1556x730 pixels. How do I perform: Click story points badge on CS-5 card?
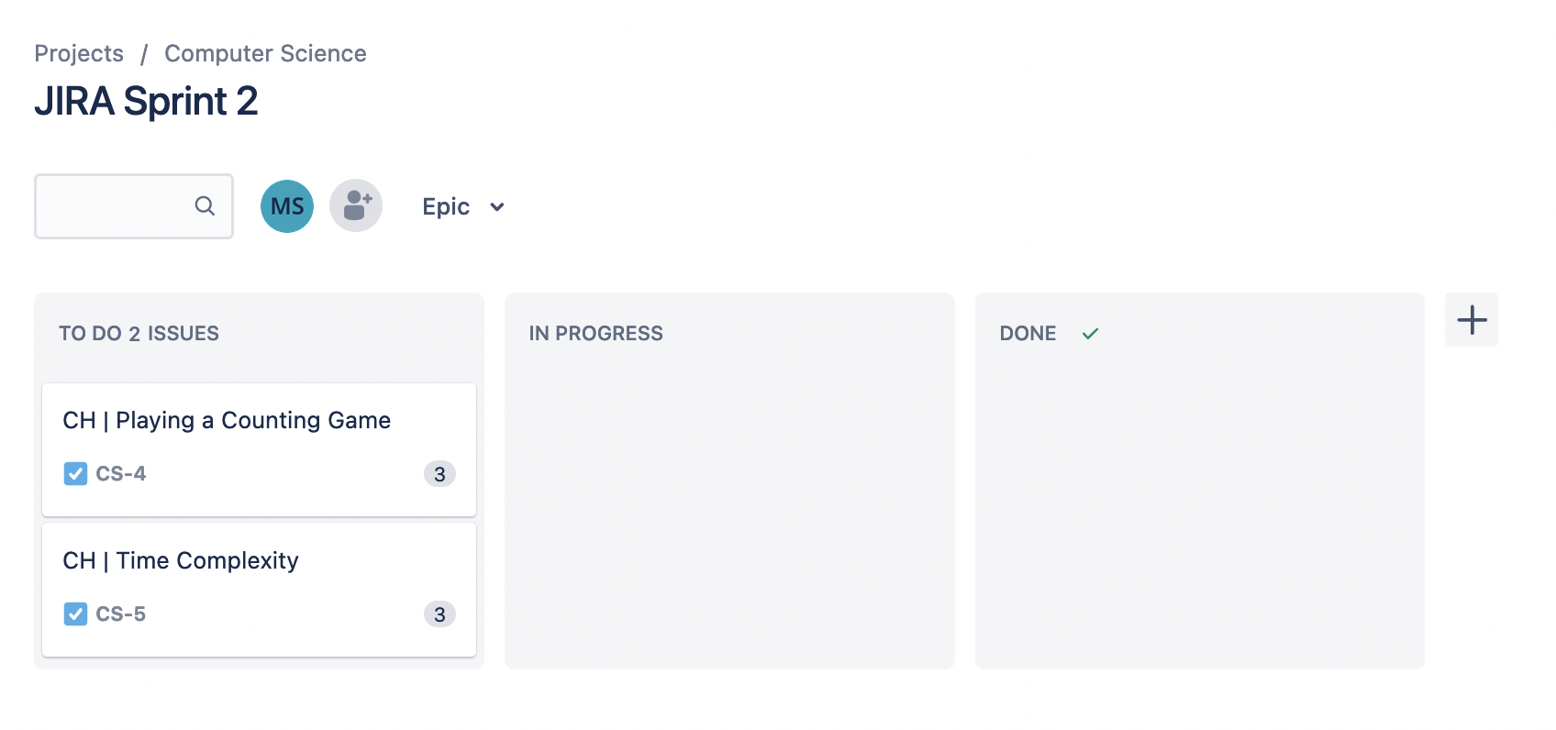point(439,614)
